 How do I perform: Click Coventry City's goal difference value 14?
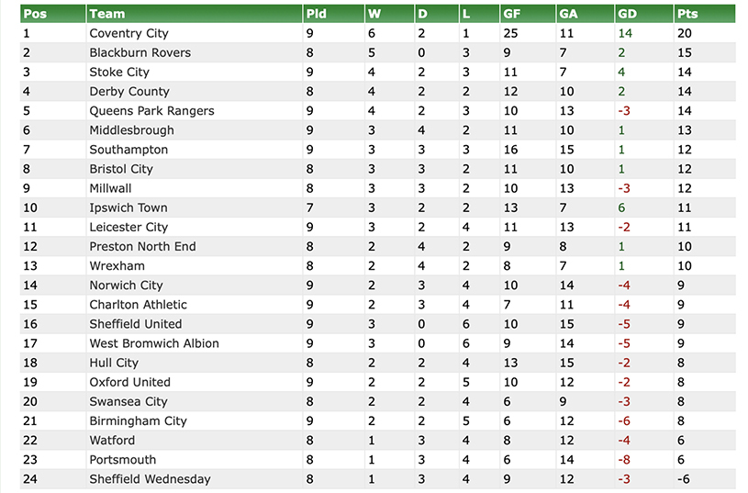click(626, 33)
